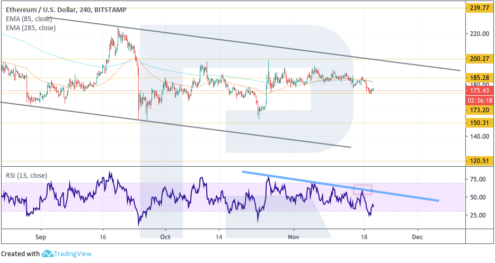Viewport: 495px width, 263px height.
Task: Select the 200.27 price level label
Action: (479, 59)
